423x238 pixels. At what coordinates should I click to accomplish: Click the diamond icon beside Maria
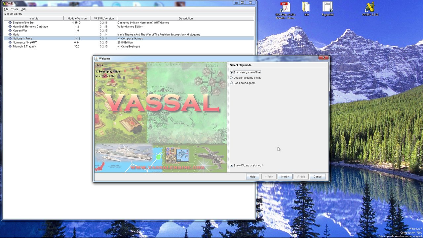tap(10, 34)
